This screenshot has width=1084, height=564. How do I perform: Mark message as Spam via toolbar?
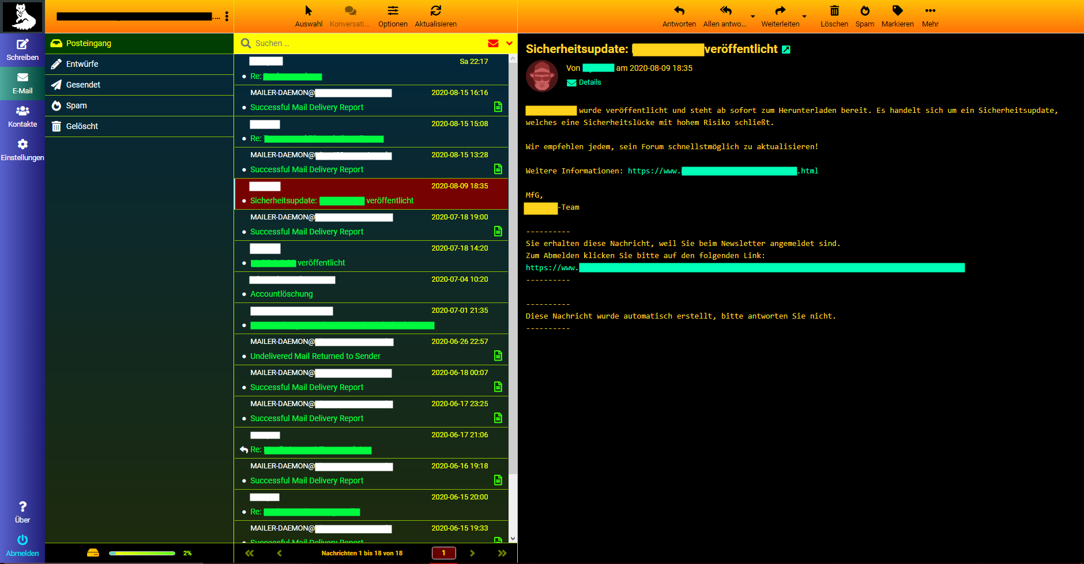pos(864,12)
